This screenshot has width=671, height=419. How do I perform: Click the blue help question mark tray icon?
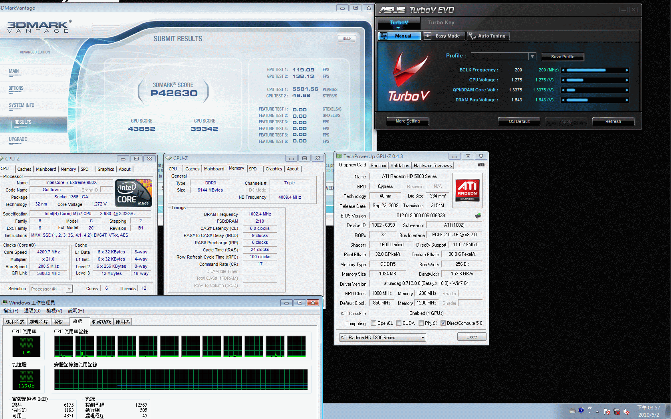click(581, 410)
